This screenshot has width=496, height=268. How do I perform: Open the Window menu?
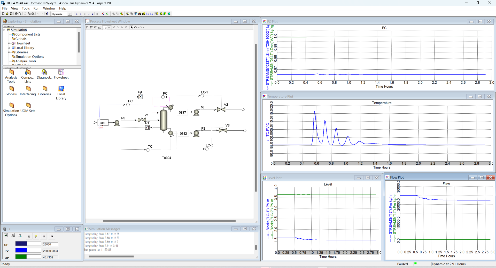49,8
